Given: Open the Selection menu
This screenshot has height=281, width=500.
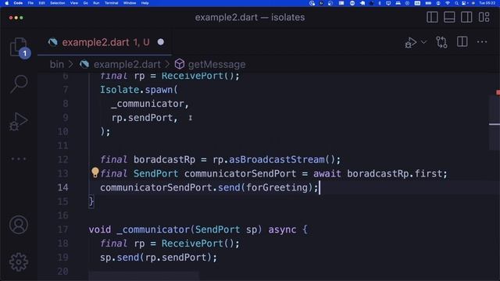Looking at the screenshot, I should tap(57, 3).
